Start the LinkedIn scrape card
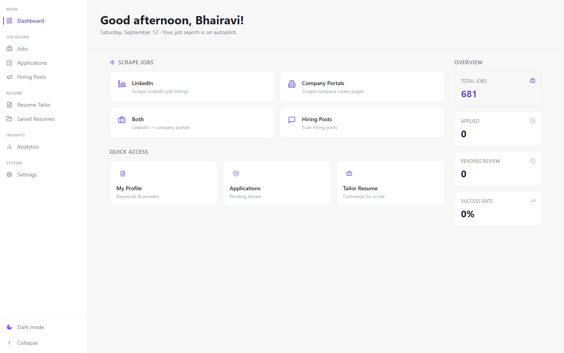Image resolution: width=564 pixels, height=353 pixels. tap(192, 87)
